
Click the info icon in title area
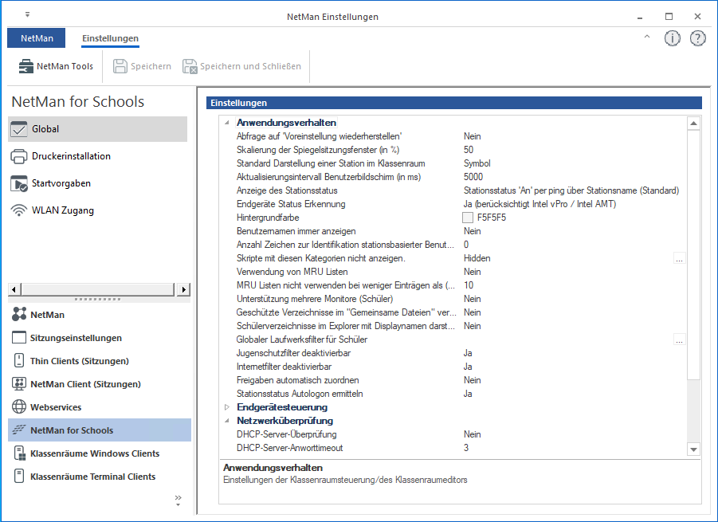point(673,38)
